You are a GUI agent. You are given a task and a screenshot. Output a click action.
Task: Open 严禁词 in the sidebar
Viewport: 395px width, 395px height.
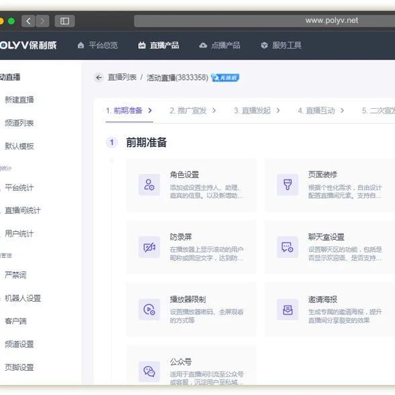pos(15,275)
